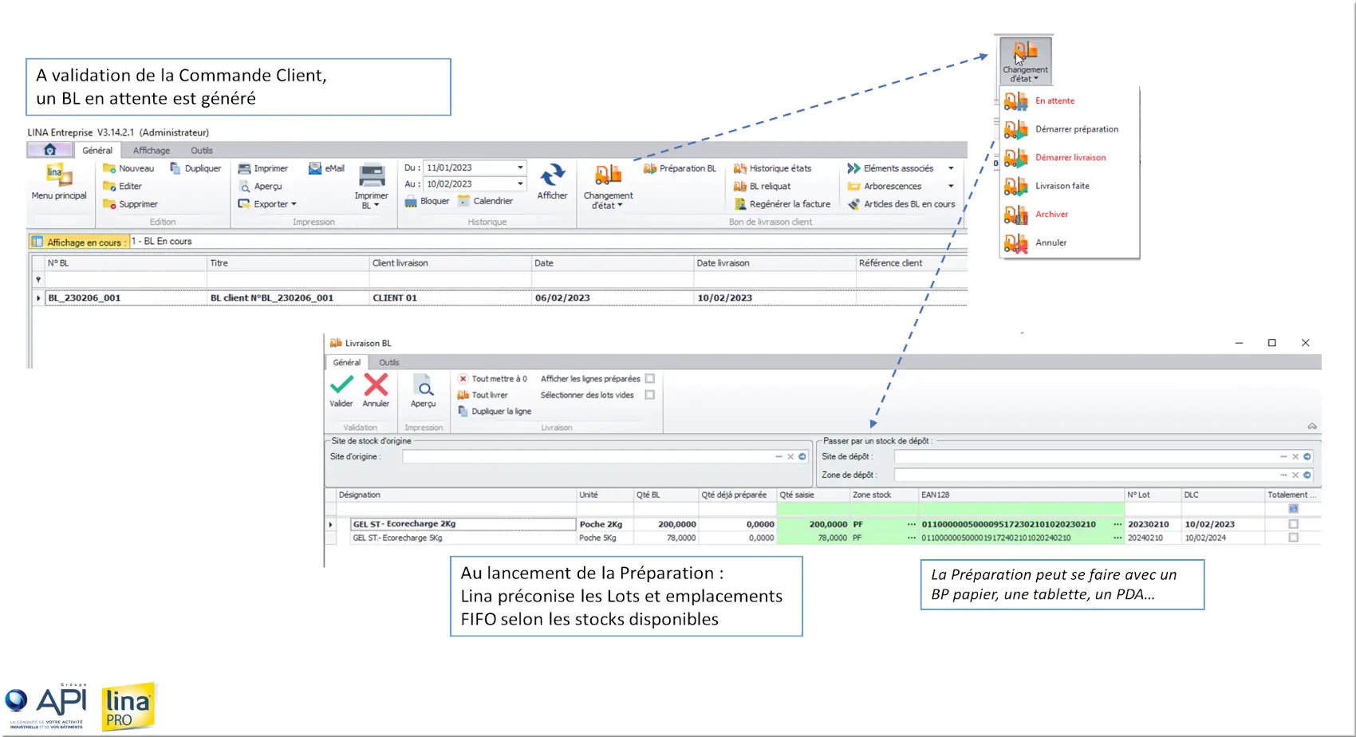Click Dupliquer la ligne

click(x=495, y=412)
